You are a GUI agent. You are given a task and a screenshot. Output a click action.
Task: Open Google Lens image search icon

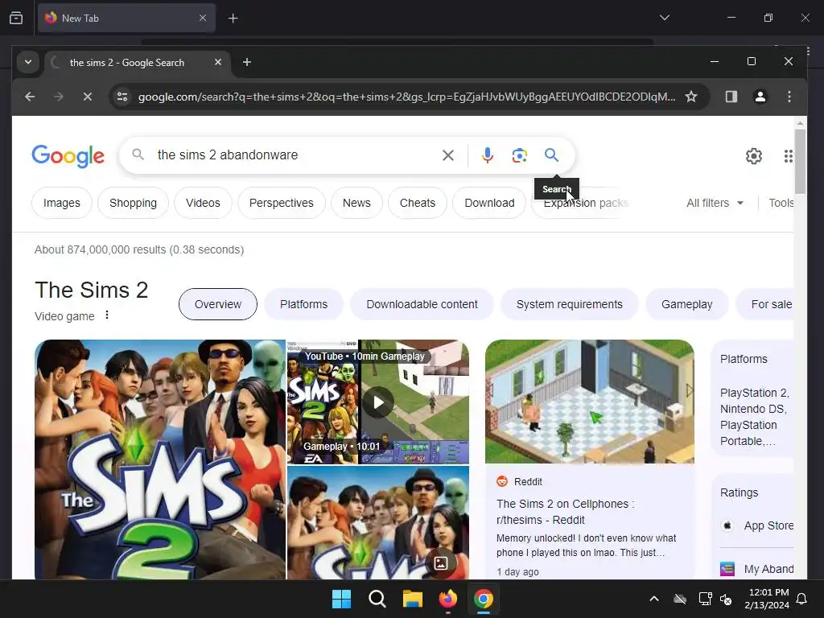519,155
